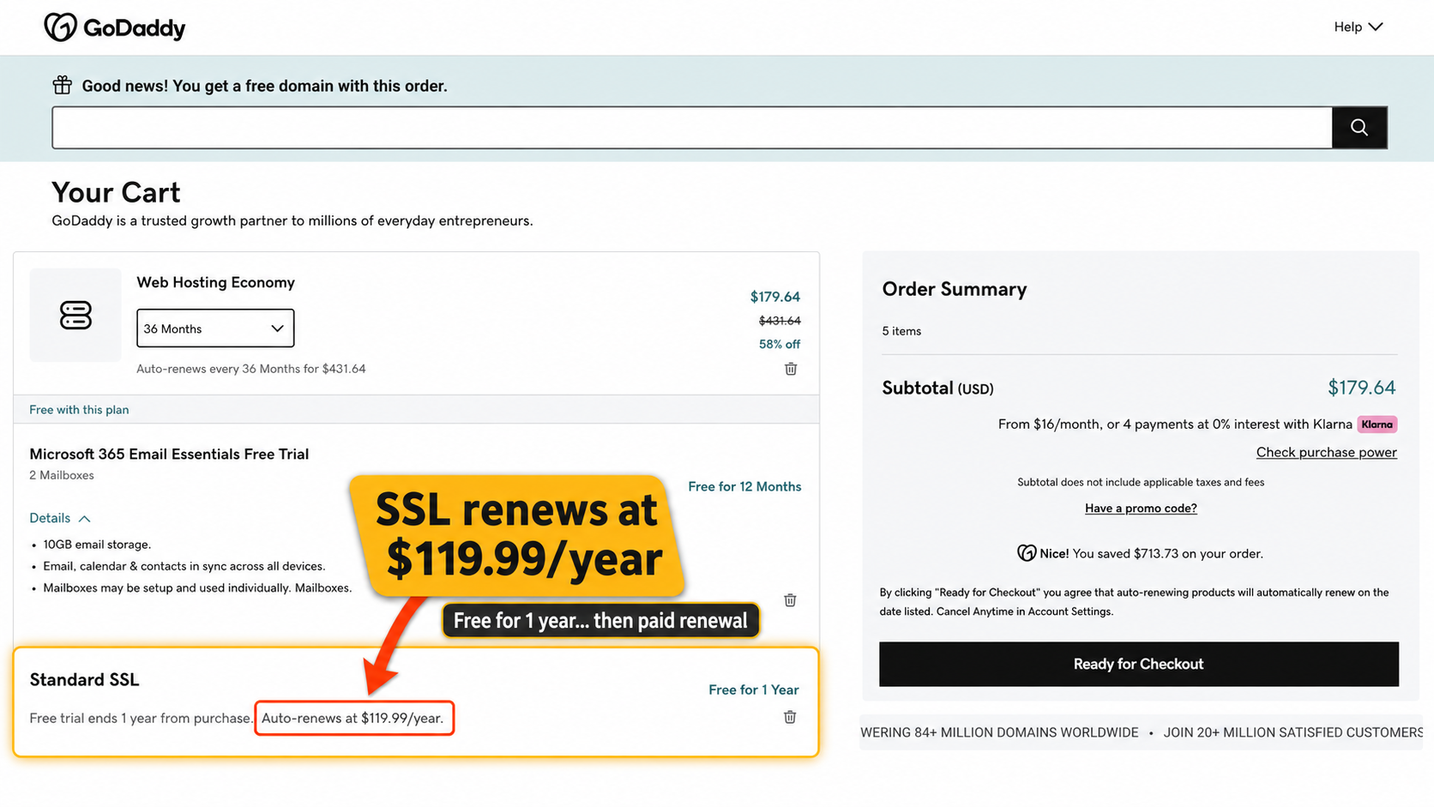Click the Klarna badge

click(1377, 425)
